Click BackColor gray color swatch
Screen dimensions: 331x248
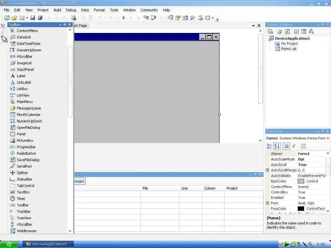tap(301, 181)
